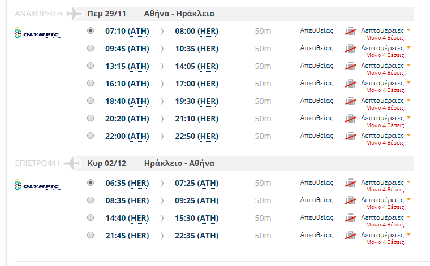Click the no-baggage icon on 13:15 departure
This screenshot has width=430, height=266.
pyautogui.click(x=351, y=67)
